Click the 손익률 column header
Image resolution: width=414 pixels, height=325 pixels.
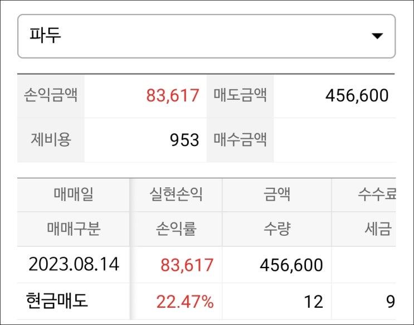point(176,229)
